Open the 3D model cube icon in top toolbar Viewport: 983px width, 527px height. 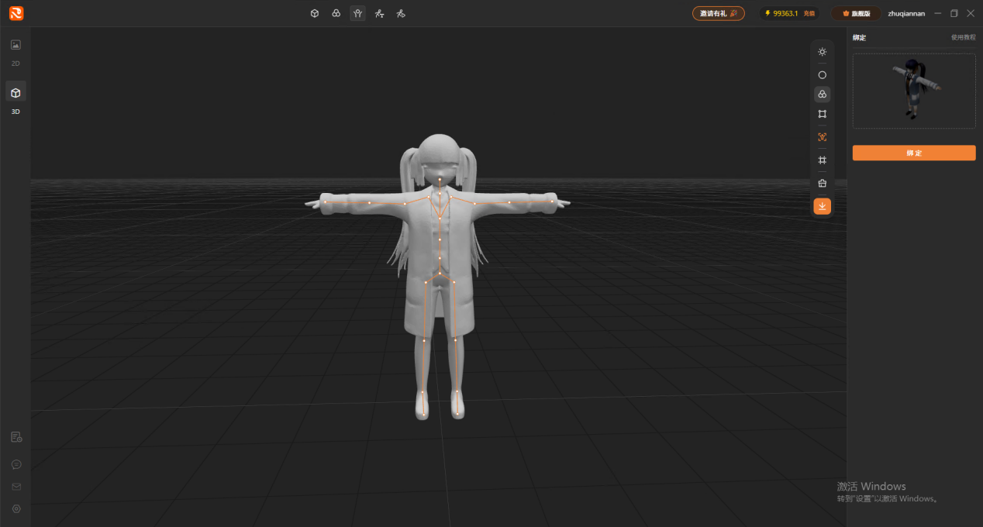click(x=314, y=13)
